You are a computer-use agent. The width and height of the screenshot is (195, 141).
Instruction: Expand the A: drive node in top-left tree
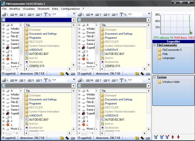tap(3, 25)
